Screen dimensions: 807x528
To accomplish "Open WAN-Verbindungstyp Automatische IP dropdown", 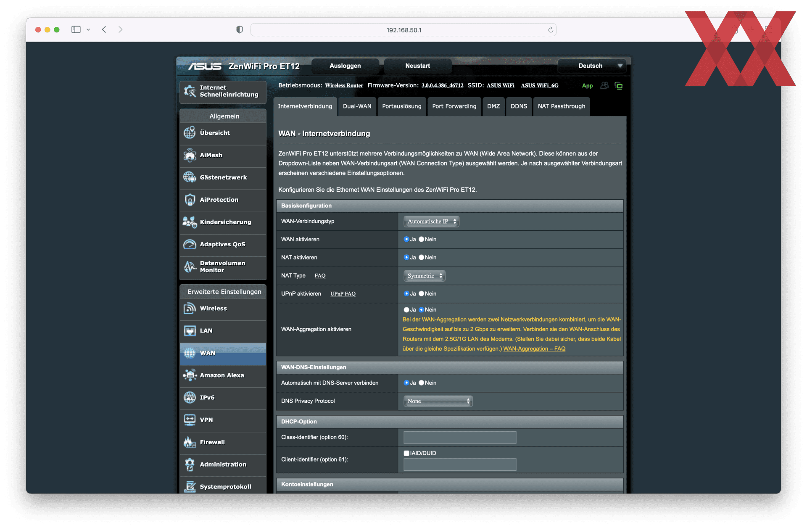I will click(x=431, y=222).
